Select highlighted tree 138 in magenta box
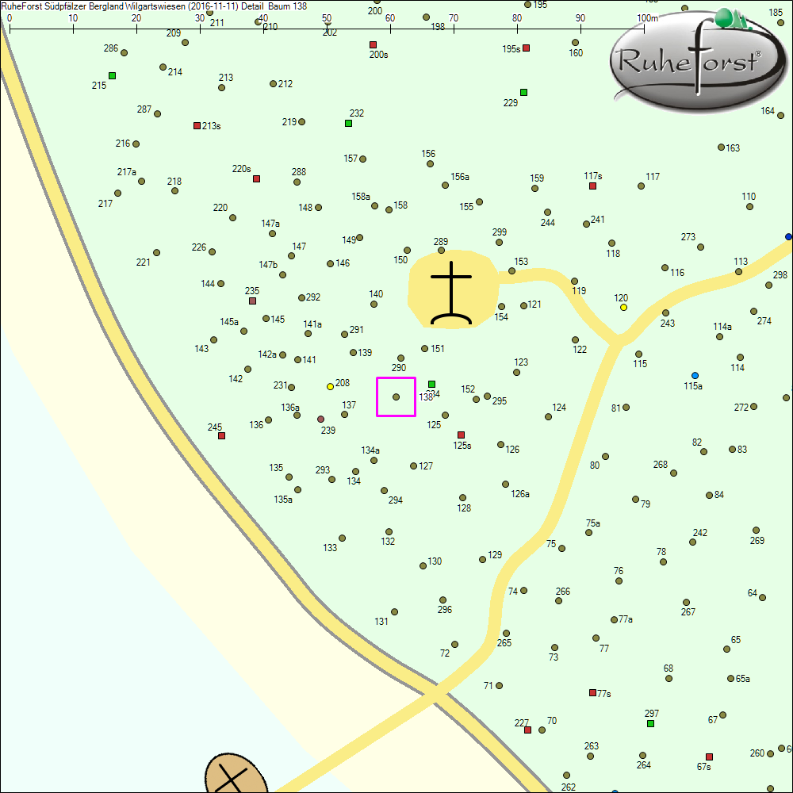The height and width of the screenshot is (793, 793). click(396, 396)
